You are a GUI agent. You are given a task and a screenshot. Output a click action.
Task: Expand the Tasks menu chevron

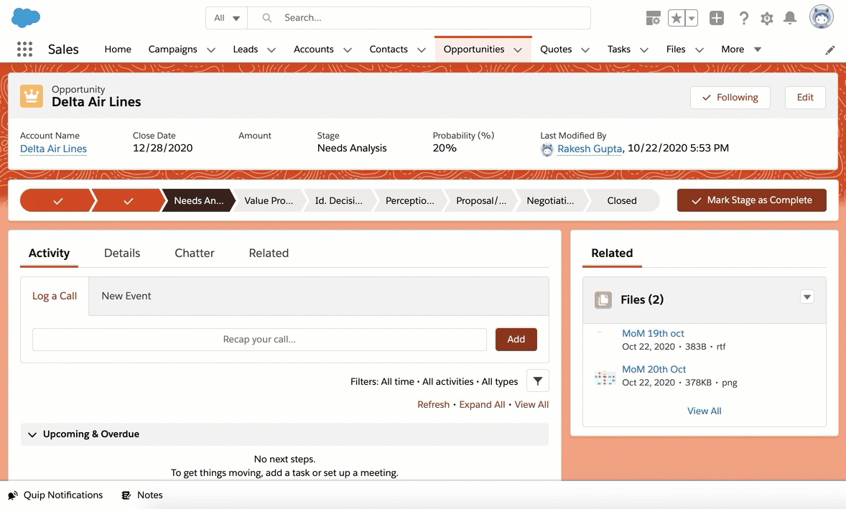pos(643,50)
